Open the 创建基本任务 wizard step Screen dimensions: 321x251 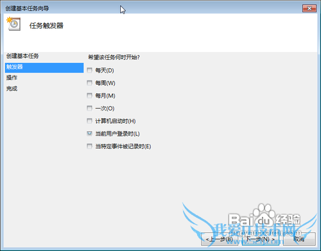[x=22, y=56]
